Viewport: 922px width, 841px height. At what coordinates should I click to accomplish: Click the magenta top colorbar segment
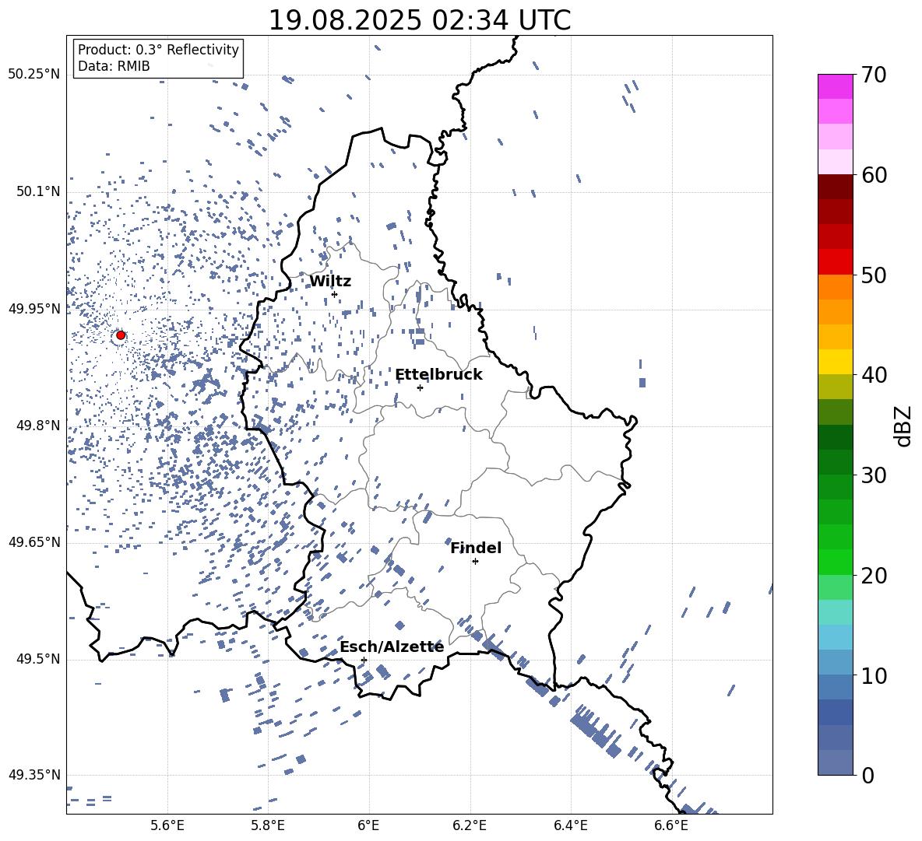tap(835, 87)
